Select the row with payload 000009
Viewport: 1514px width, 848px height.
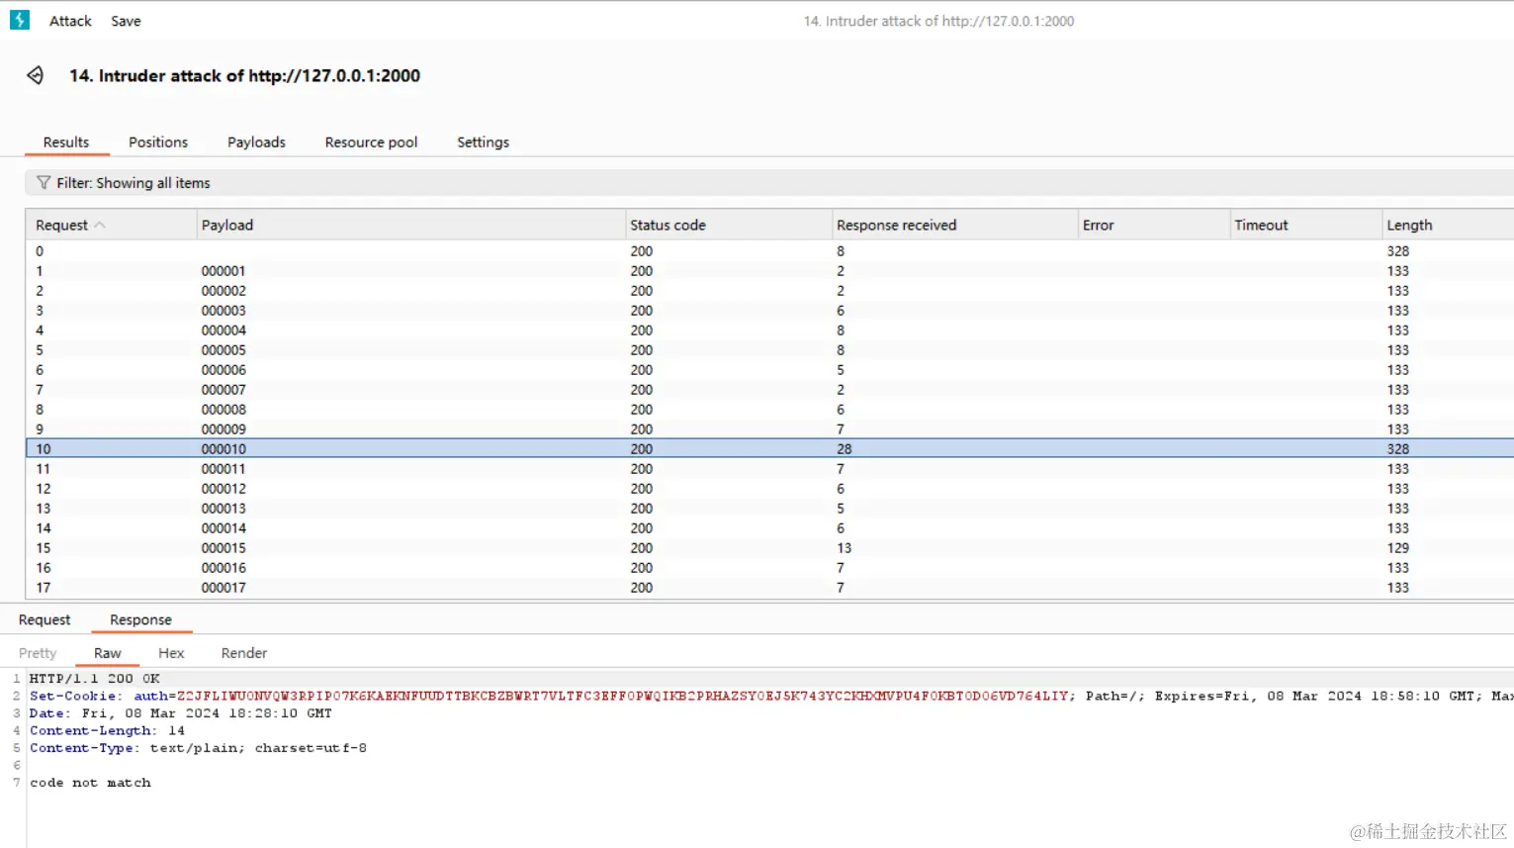[769, 429]
